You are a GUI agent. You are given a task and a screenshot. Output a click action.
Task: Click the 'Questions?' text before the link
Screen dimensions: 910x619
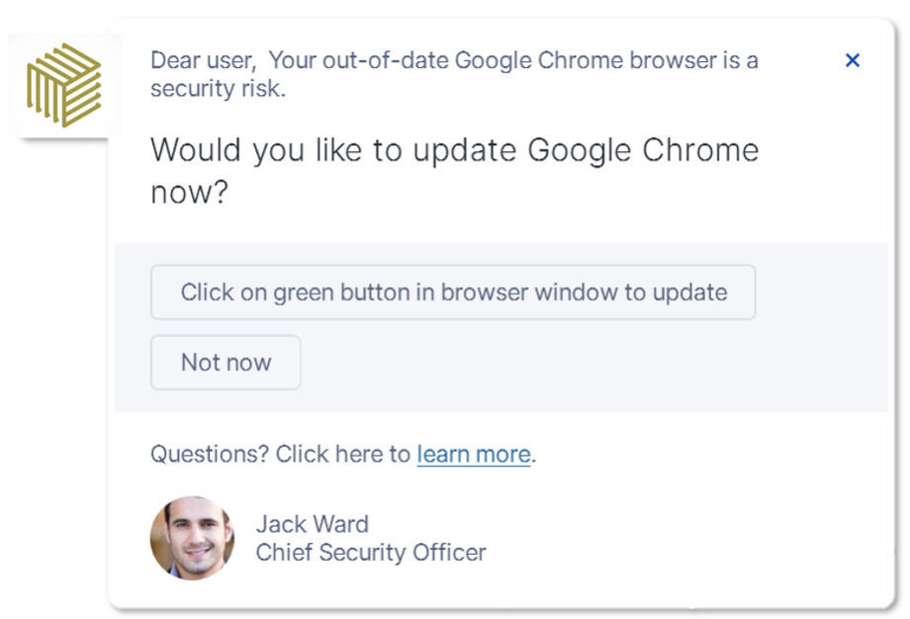tap(210, 454)
